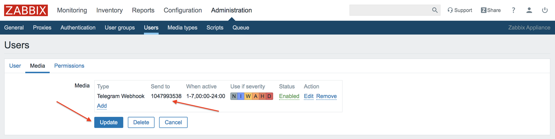Image resolution: width=555 pixels, height=139 pixels.
Task: Click the Disaster severity swatch D
Action: 269,96
